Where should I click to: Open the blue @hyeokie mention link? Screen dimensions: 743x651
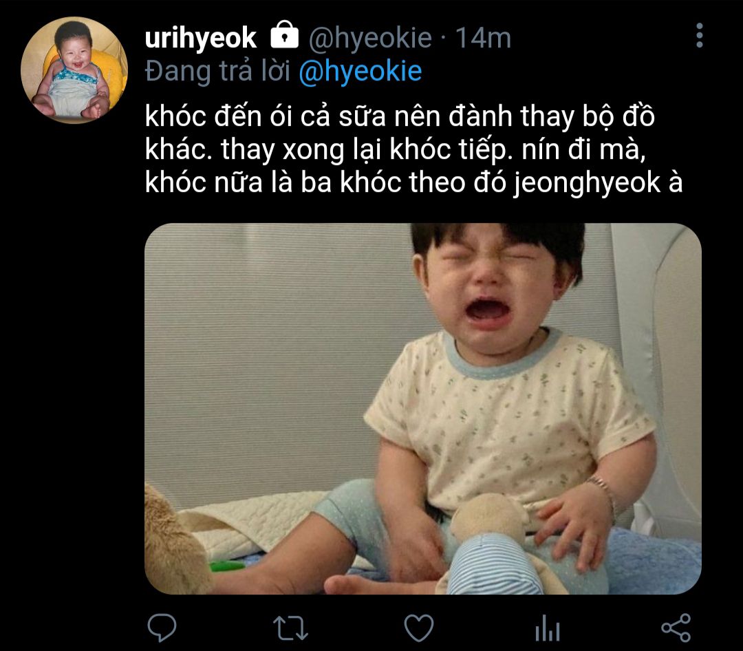coord(360,72)
